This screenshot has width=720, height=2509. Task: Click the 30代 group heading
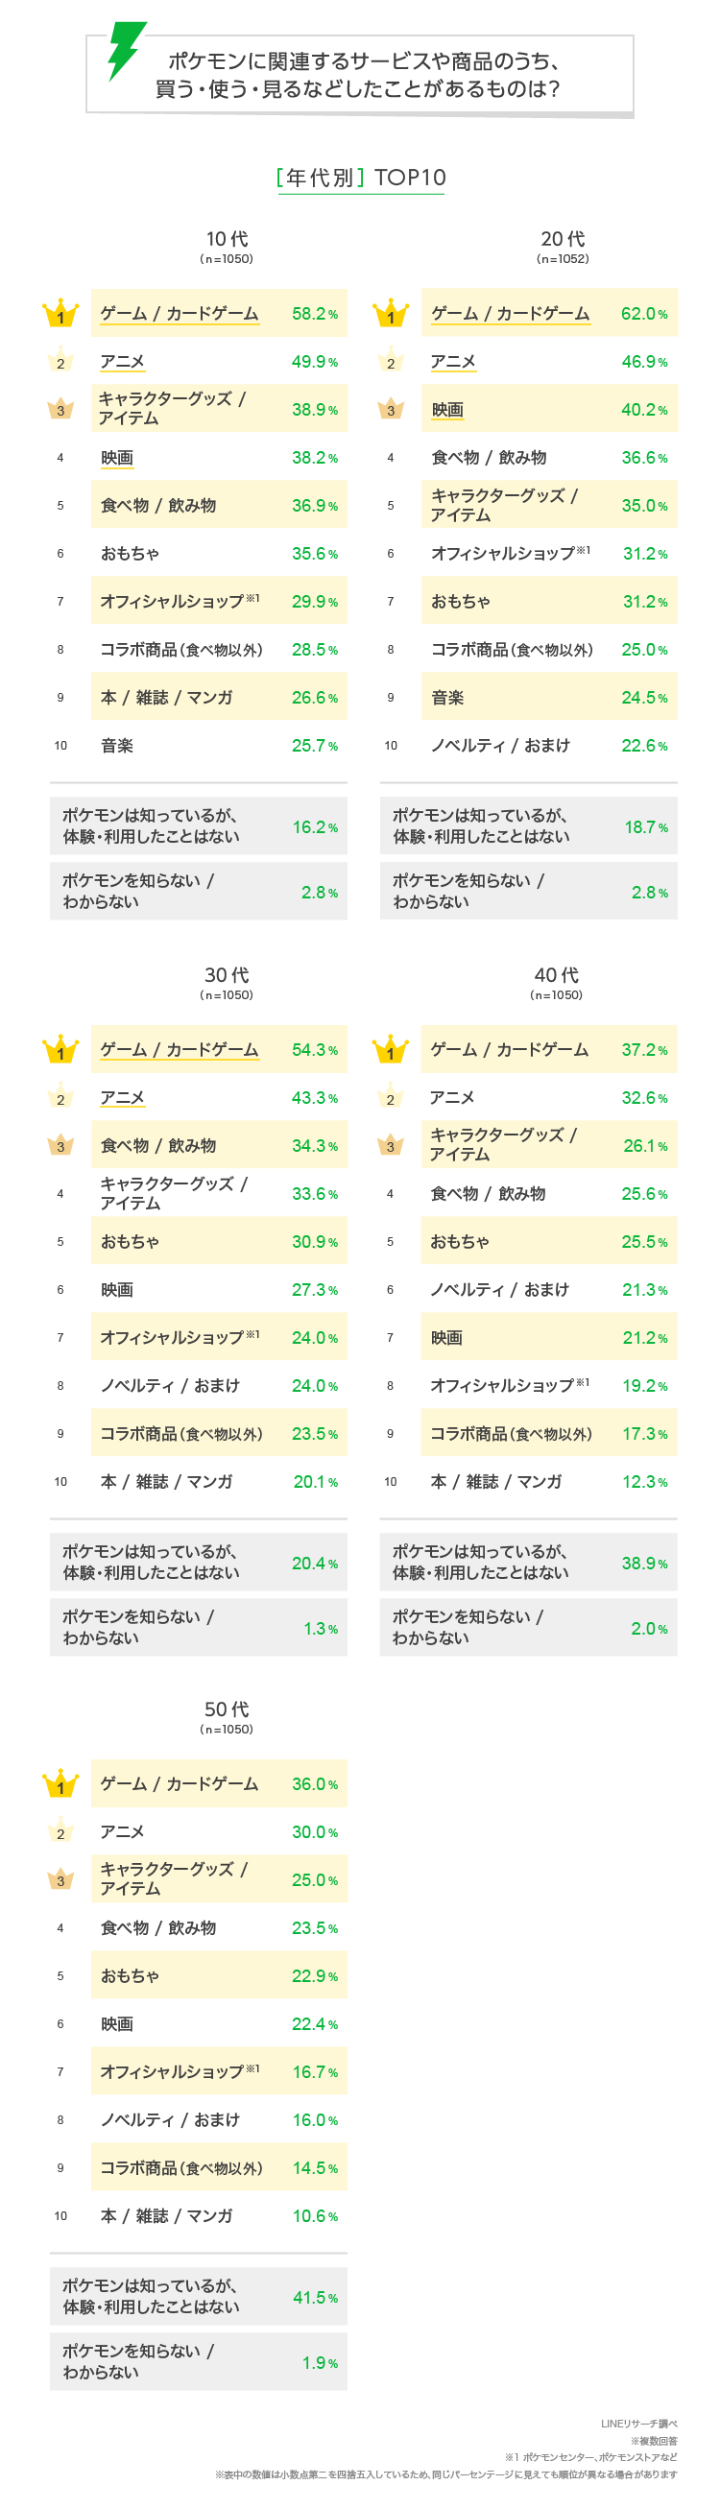click(x=227, y=975)
